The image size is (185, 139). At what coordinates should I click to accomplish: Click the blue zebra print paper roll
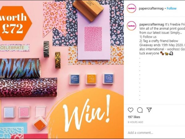click(20, 68)
